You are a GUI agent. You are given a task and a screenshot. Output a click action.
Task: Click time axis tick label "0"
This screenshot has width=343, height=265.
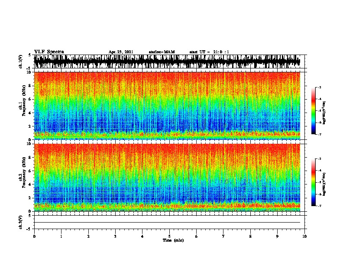(x=34, y=236)
